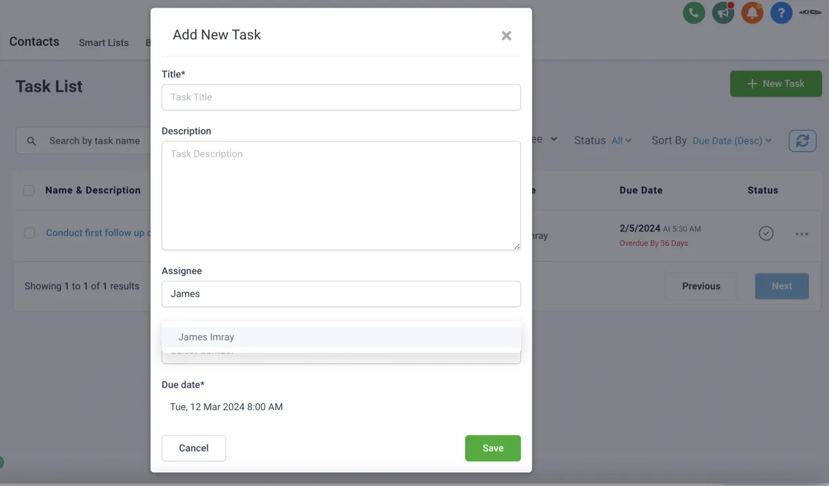Open the megaphone announcements icon

(723, 12)
